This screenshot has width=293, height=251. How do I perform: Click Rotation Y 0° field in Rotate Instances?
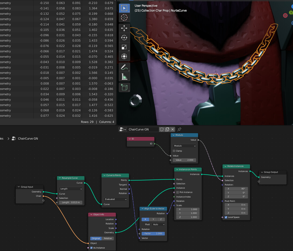(x=236, y=192)
